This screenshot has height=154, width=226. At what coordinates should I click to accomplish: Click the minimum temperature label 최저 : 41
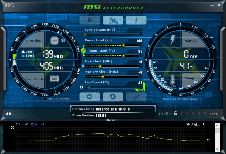(x=22, y=124)
